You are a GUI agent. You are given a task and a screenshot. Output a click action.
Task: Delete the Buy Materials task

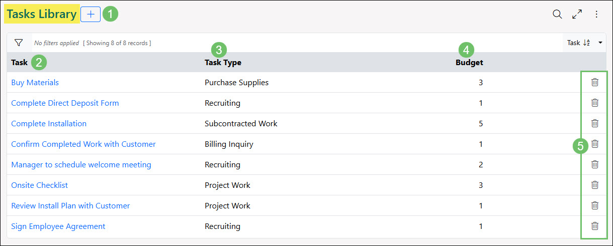[595, 82]
